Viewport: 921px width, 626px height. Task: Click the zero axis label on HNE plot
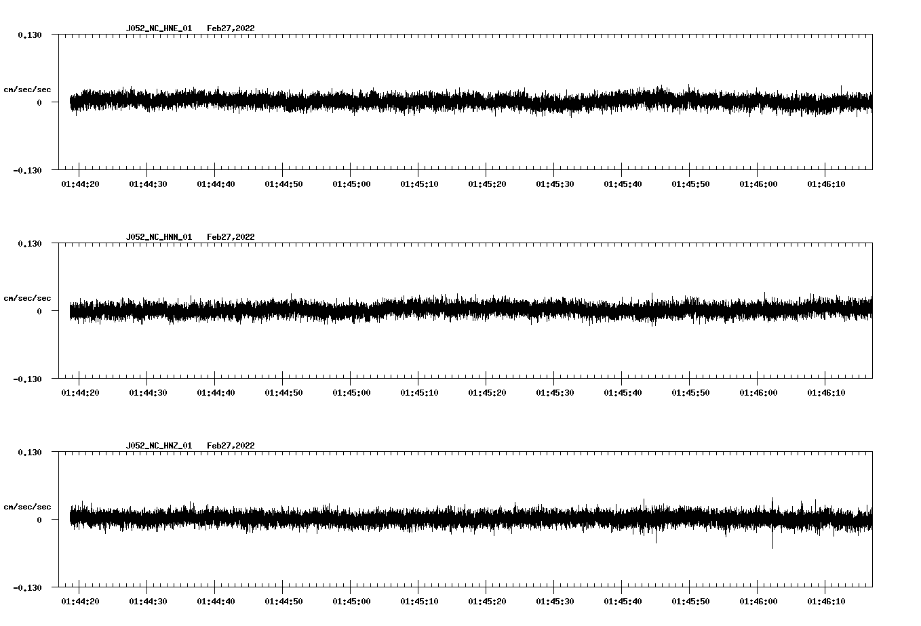[39, 102]
